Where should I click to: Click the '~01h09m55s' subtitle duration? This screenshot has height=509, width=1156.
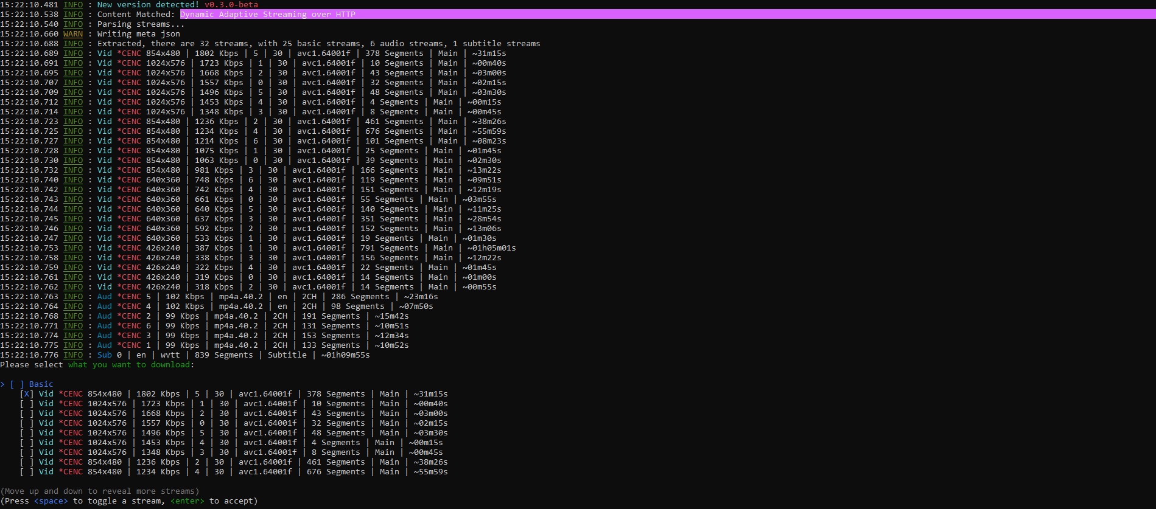point(346,355)
